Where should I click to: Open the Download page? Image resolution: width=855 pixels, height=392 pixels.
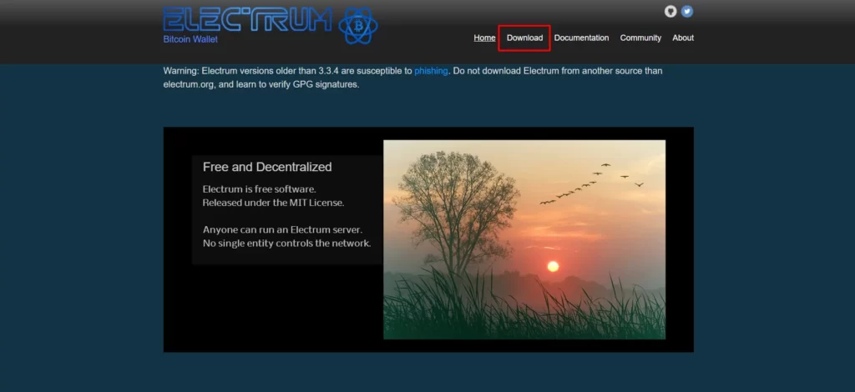524,38
